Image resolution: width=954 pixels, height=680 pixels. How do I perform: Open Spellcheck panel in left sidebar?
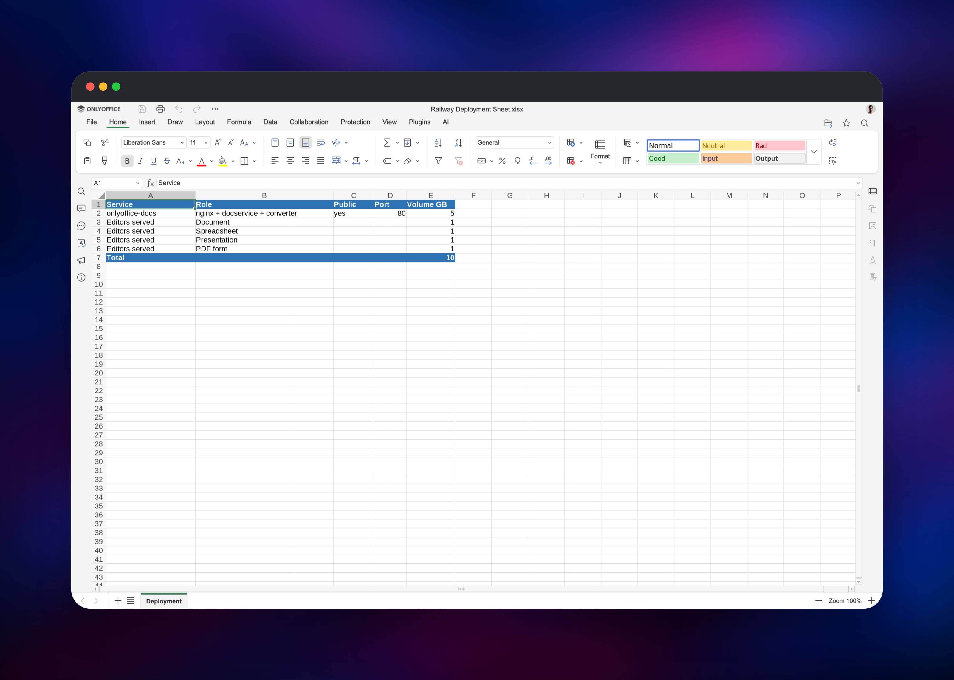click(x=81, y=243)
